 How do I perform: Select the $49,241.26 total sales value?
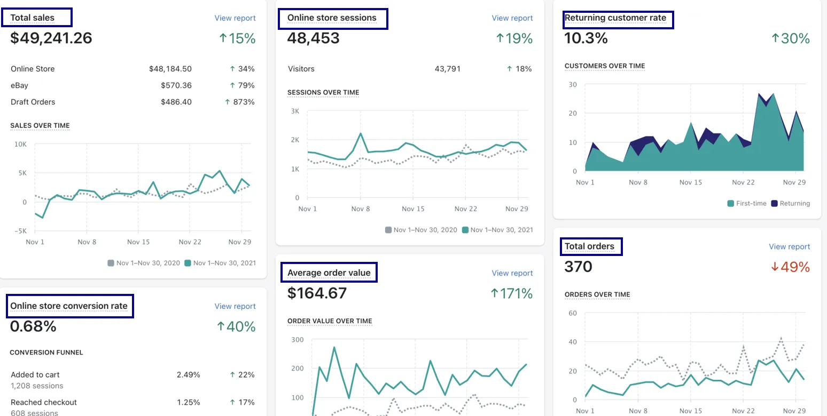51,38
